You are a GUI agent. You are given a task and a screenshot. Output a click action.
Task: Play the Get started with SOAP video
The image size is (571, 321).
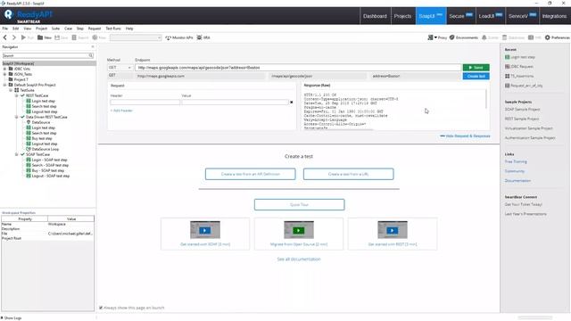coord(204,230)
